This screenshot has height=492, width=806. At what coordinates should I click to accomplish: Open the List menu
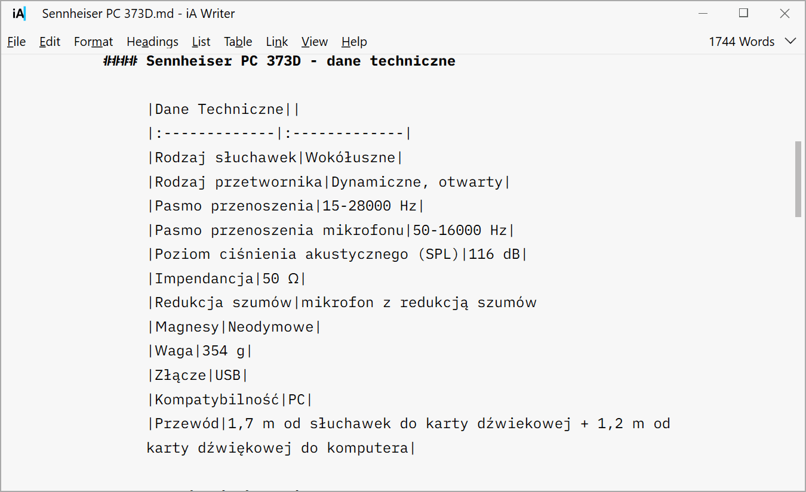tap(201, 42)
